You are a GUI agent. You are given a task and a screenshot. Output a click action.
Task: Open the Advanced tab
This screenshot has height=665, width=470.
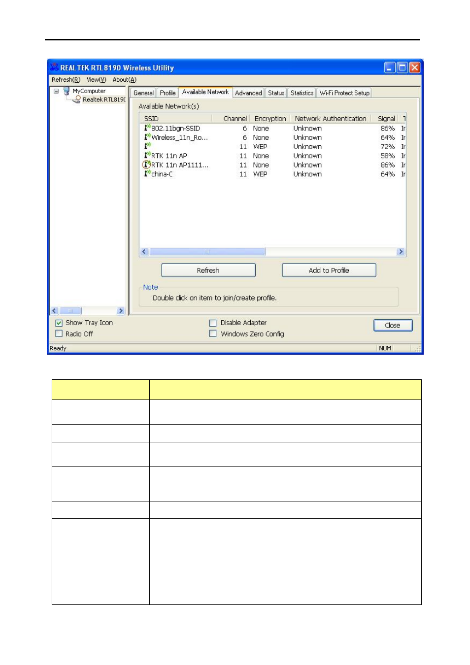tap(248, 93)
